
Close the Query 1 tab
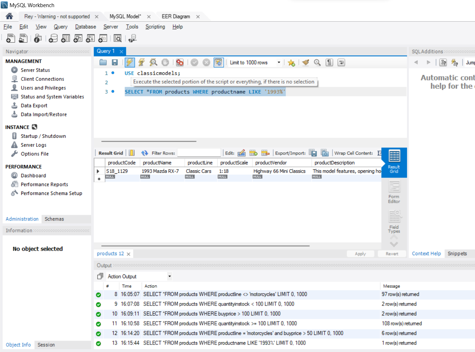coord(121,51)
